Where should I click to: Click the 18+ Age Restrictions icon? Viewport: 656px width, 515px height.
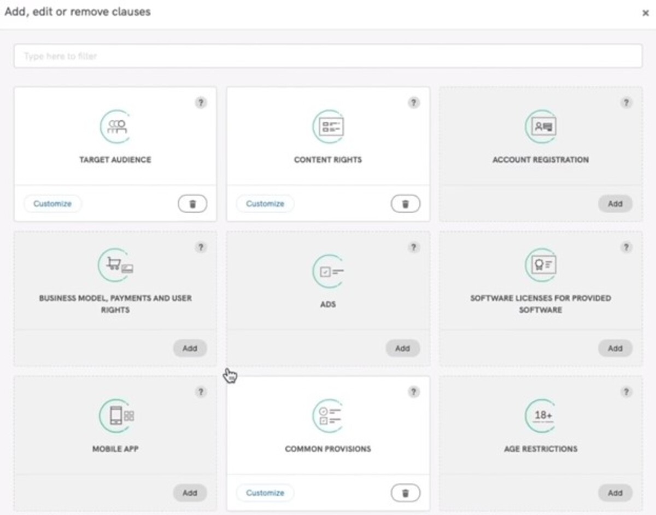tap(541, 416)
